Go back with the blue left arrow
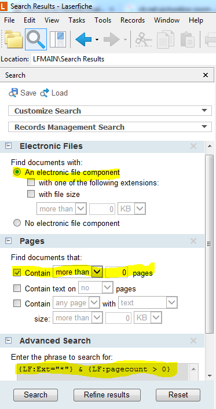This screenshot has width=216, height=409. (x=83, y=39)
